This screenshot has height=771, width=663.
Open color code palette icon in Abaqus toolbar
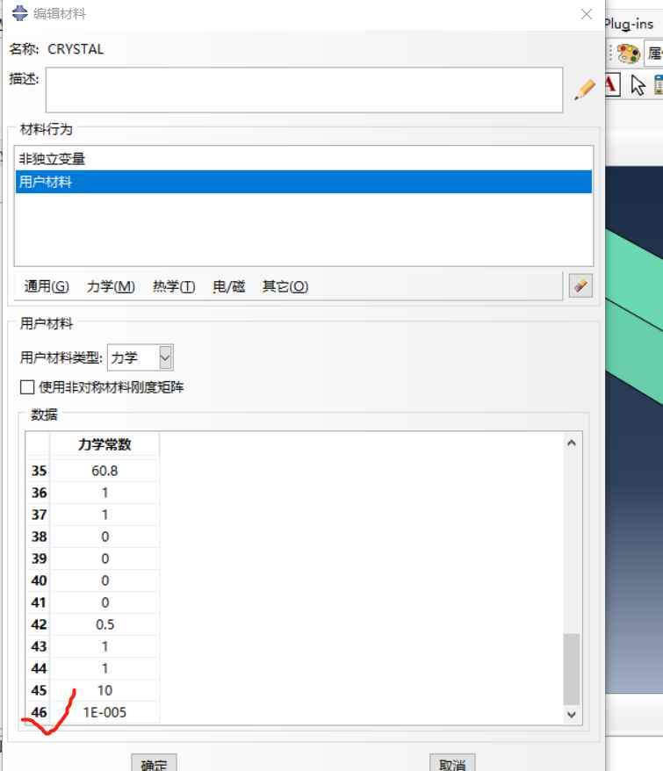coord(628,53)
